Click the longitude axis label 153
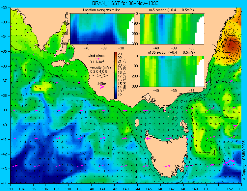Image resolution: width=247 pixels, height=191 pixels. coord(241,189)
